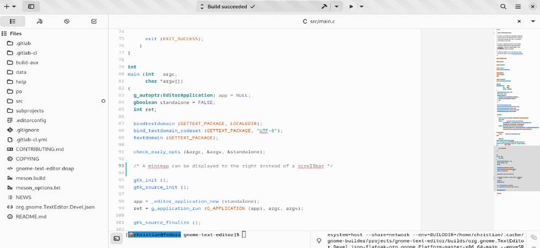
Task: Click the build log output text
Action: coord(425,240)
